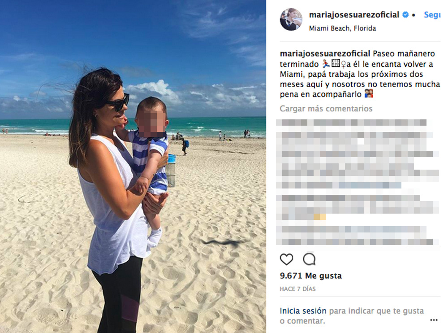The height and width of the screenshot is (333, 448).
Task: Click the last blurred comment
Action: click(354, 235)
